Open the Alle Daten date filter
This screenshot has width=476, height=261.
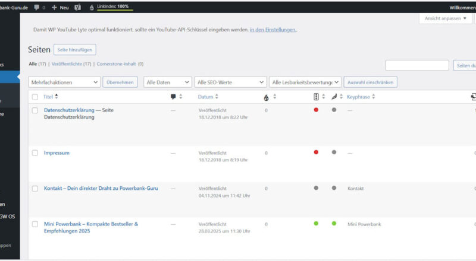pos(167,82)
